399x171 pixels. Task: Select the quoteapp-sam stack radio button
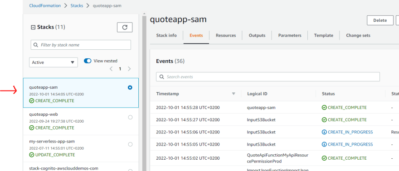click(130, 87)
